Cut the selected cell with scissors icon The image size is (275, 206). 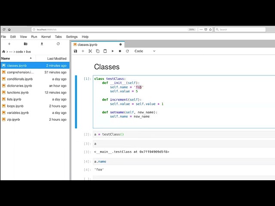point(90,51)
